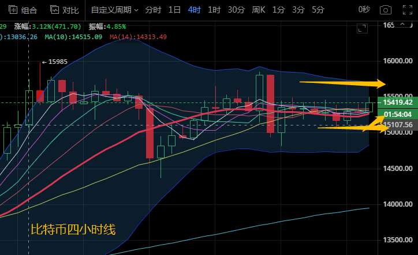Click the 15985 high price marker
The width and height of the screenshot is (418, 255).
pos(55,62)
